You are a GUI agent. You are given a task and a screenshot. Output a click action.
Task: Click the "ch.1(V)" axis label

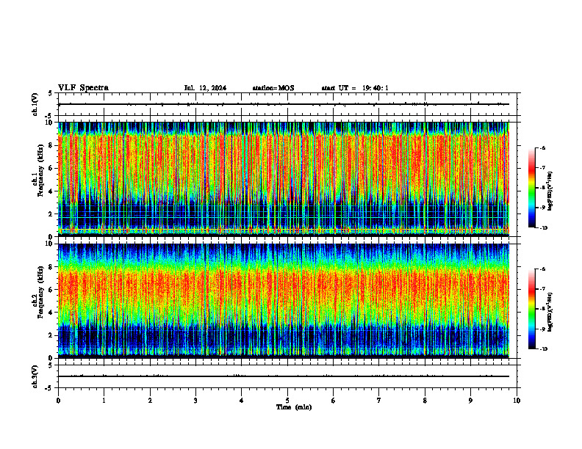[x=35, y=104]
